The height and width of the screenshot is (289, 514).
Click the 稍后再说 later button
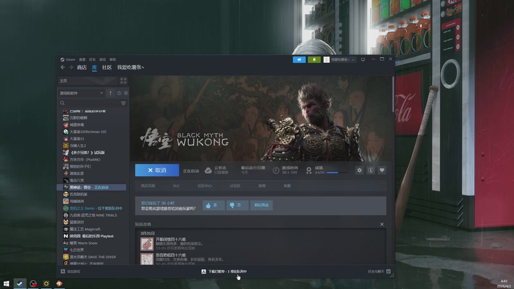pos(261,205)
